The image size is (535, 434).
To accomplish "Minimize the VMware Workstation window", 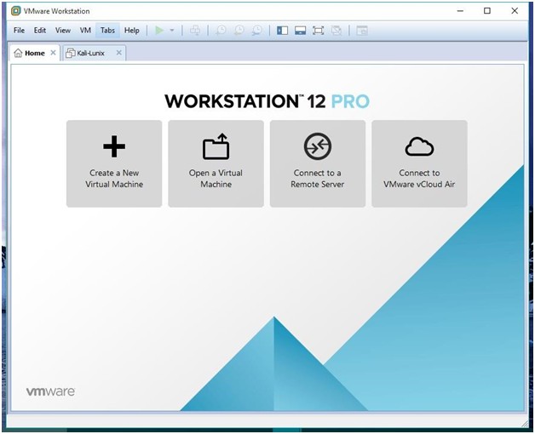I will tap(460, 11).
